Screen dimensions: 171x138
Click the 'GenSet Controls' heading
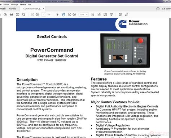coord(52,37)
